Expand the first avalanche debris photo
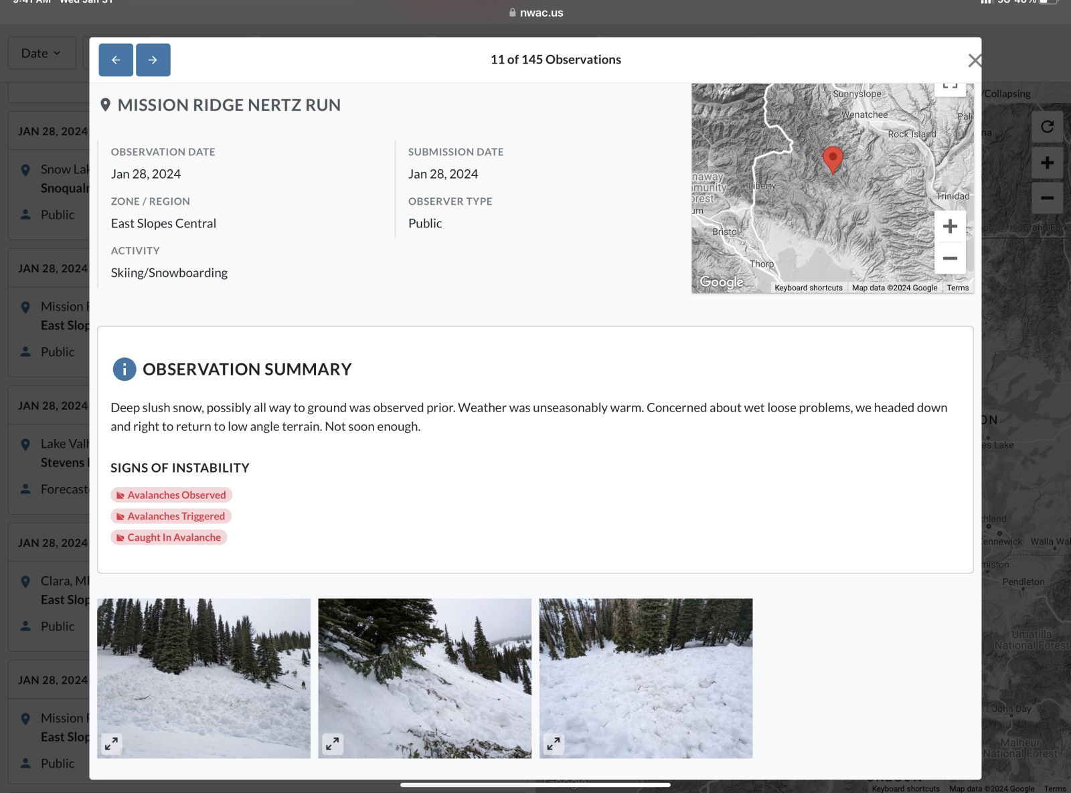The image size is (1071, 793). 112,743
